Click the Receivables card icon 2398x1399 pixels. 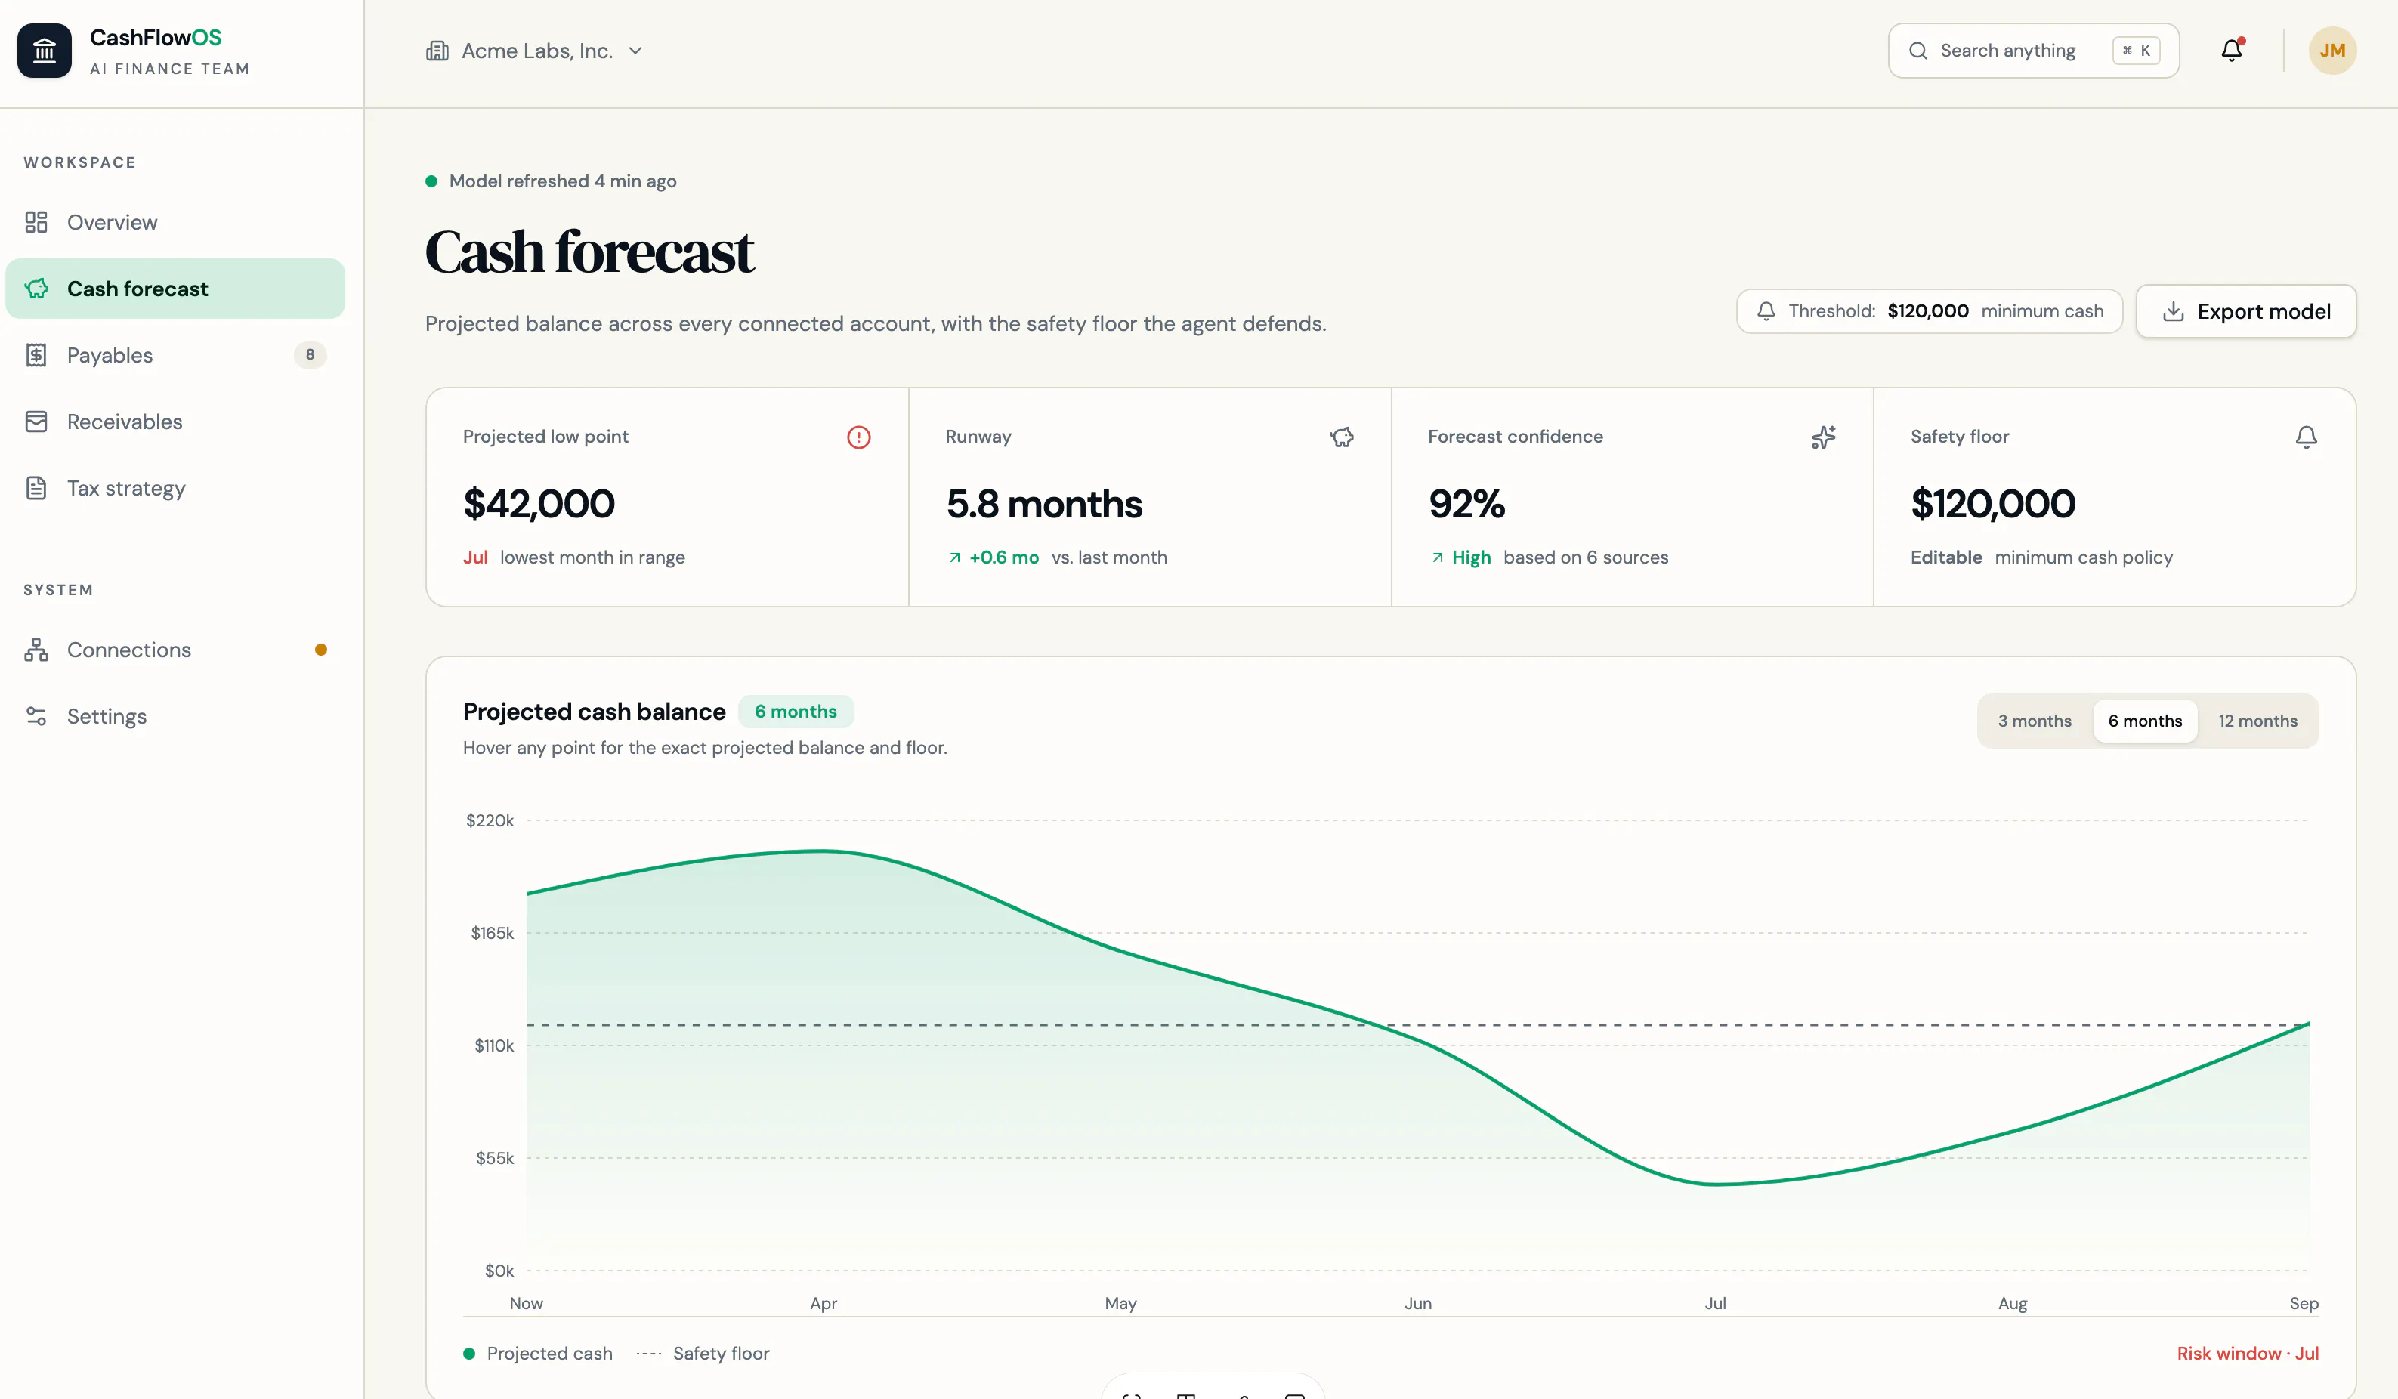(36, 422)
